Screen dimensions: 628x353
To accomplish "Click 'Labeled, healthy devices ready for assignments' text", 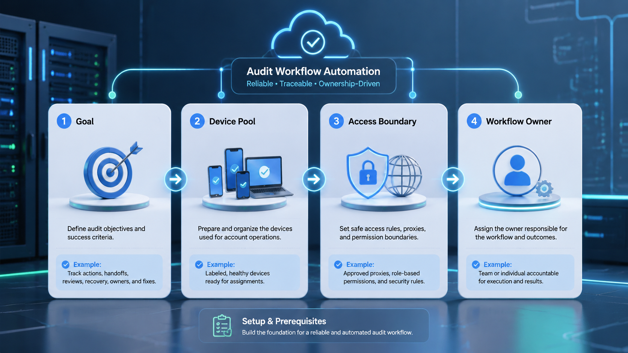I will (x=237, y=277).
